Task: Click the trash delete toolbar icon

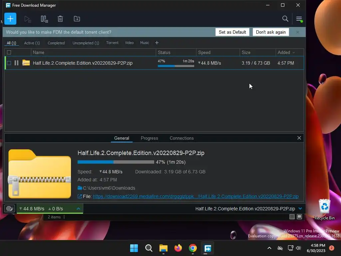Action: [60, 19]
